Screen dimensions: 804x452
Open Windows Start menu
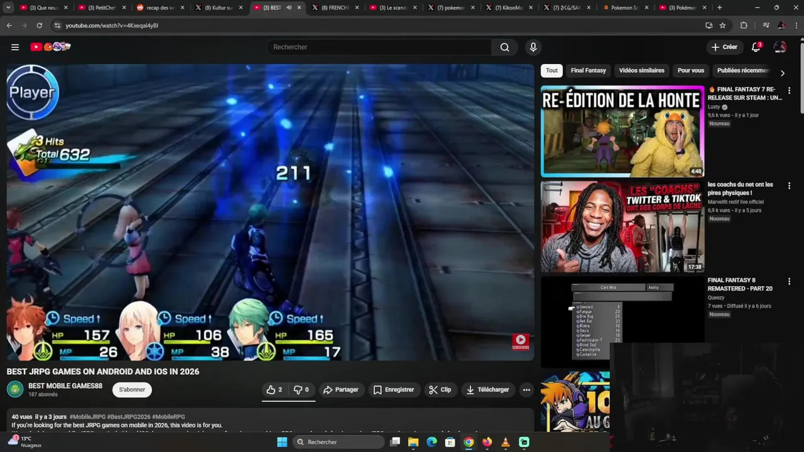[x=282, y=442]
